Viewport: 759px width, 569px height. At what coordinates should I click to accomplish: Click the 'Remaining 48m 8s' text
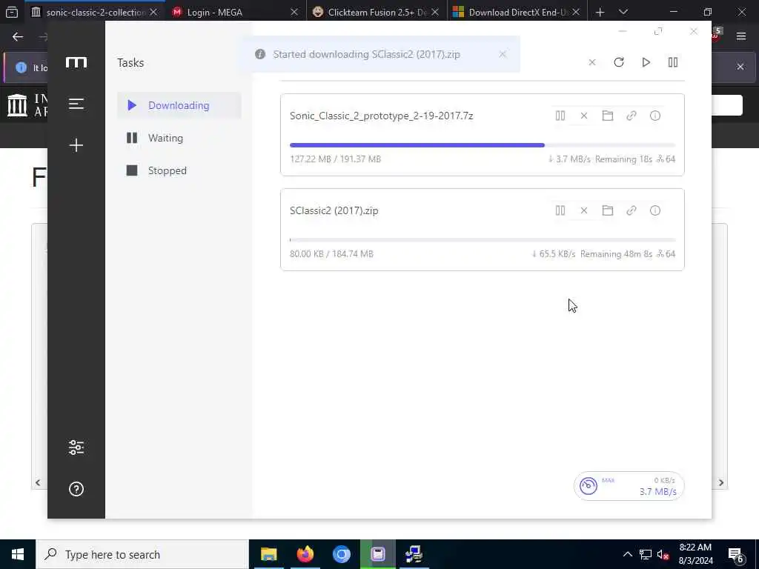coord(616,254)
